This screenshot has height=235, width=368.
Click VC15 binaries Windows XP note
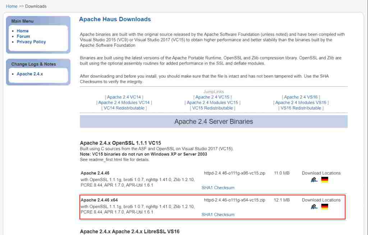click(143, 154)
